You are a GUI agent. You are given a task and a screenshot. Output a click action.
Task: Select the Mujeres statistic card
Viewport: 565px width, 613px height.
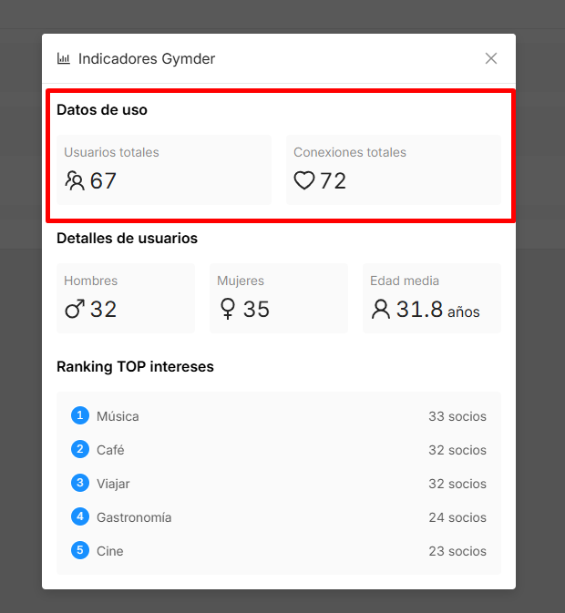[x=279, y=298]
